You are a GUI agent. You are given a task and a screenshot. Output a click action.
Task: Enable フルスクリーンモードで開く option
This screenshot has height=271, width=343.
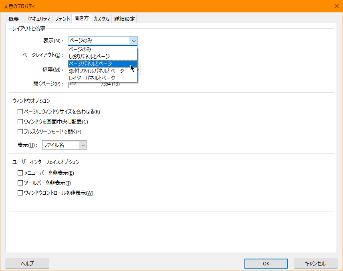click(20, 132)
